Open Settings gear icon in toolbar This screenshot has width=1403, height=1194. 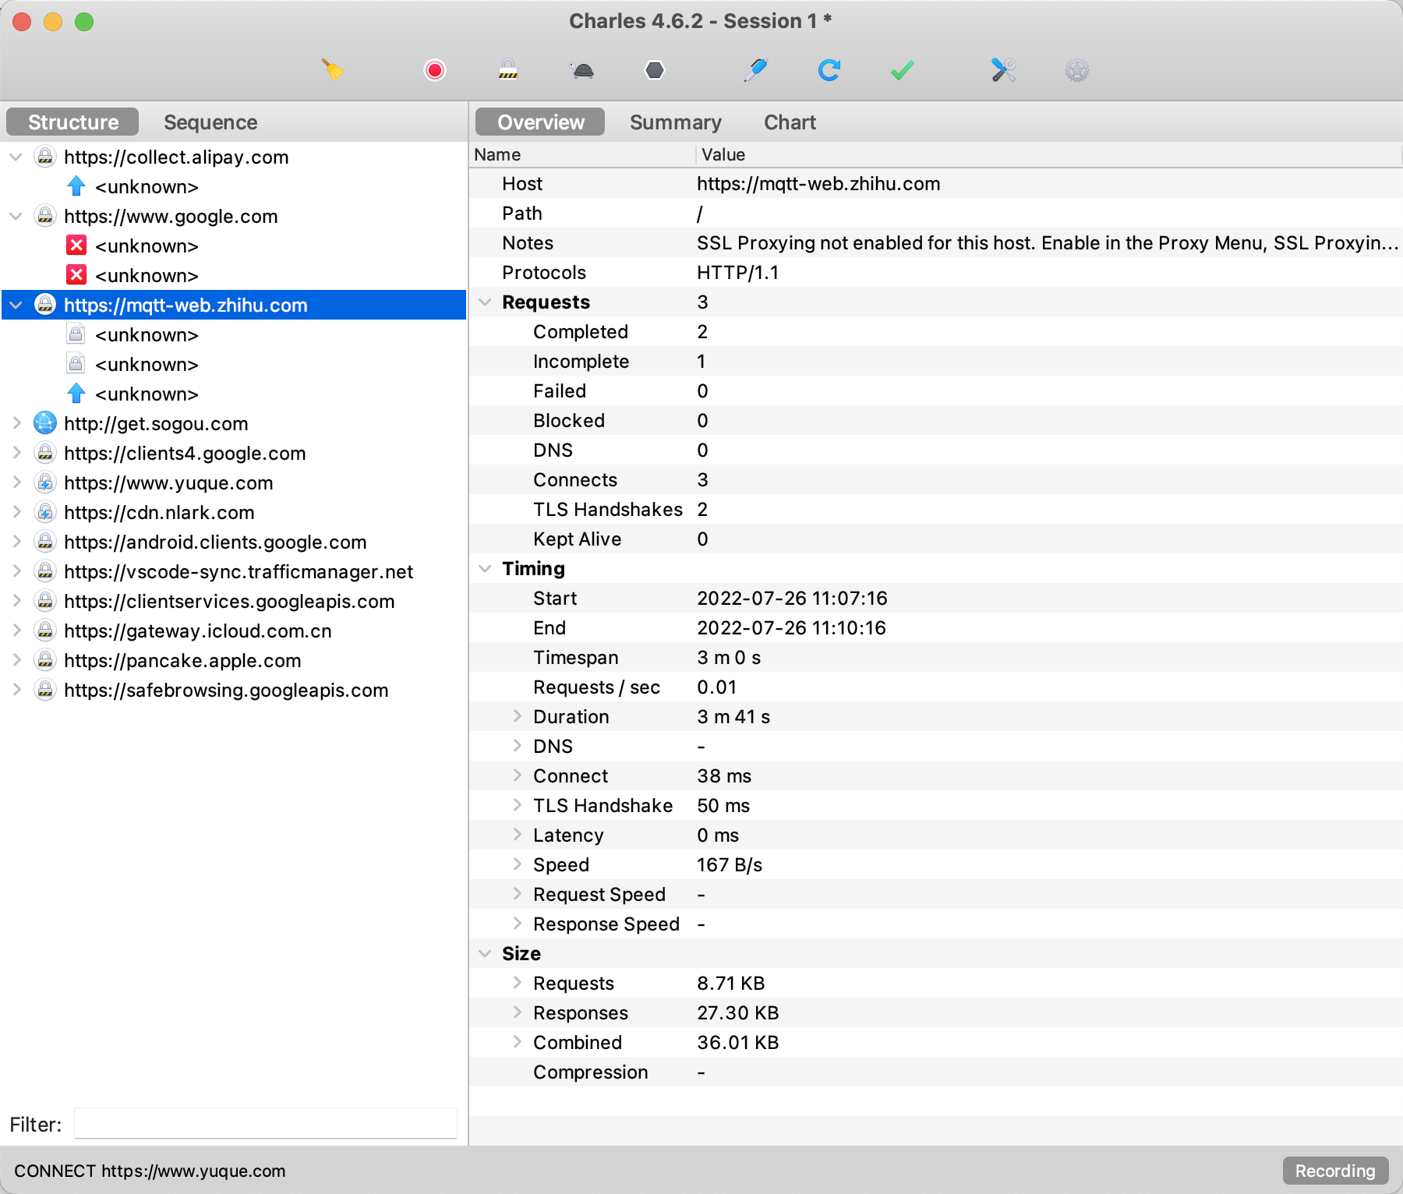tap(1076, 71)
